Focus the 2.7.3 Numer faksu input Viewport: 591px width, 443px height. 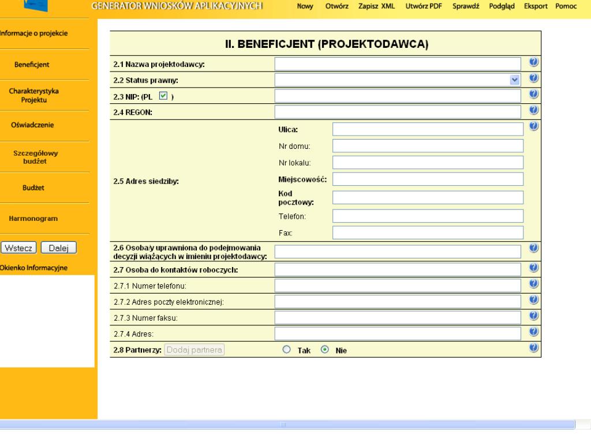click(x=398, y=318)
